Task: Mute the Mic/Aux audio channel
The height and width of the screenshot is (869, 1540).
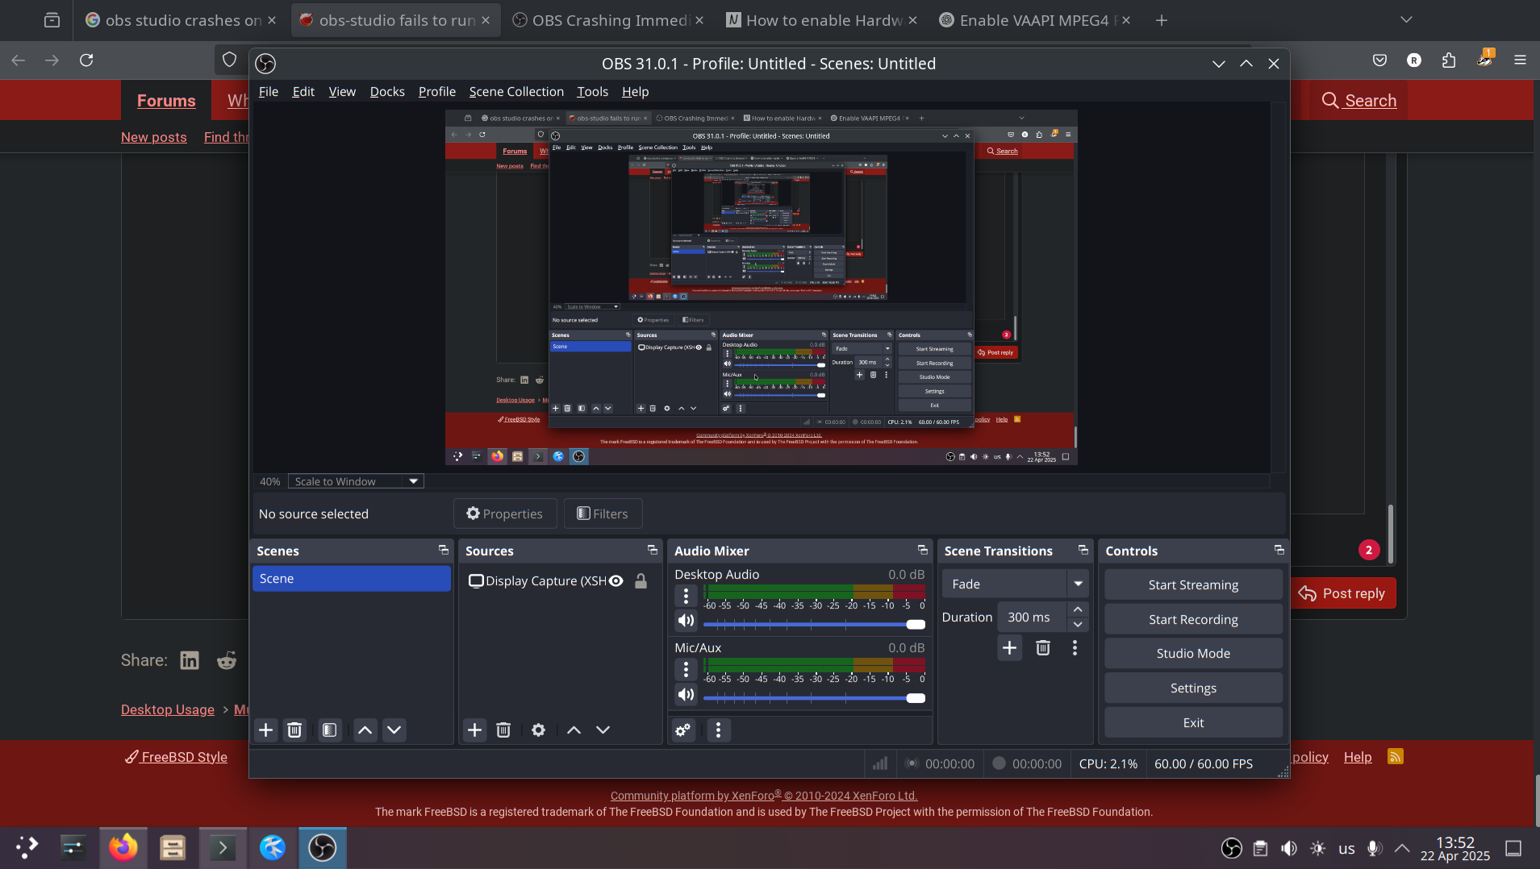Action: pos(686,695)
